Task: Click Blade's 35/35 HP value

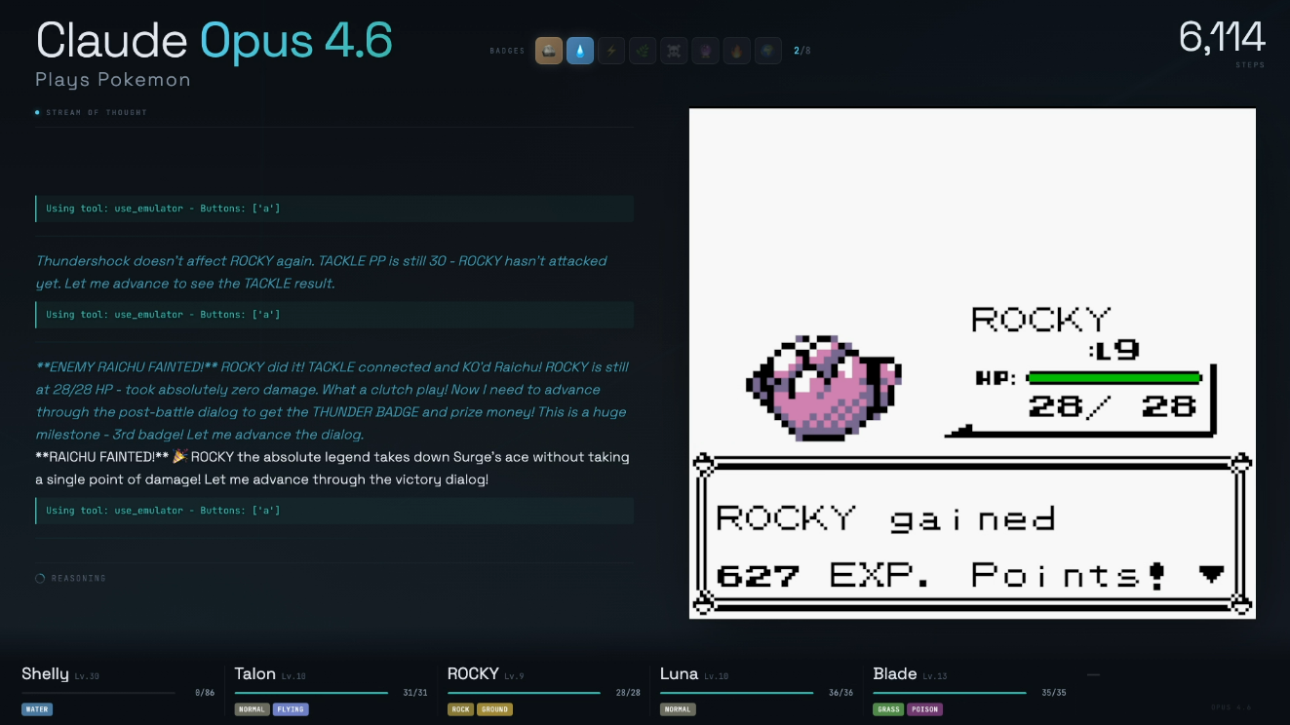Action: [x=1053, y=693]
